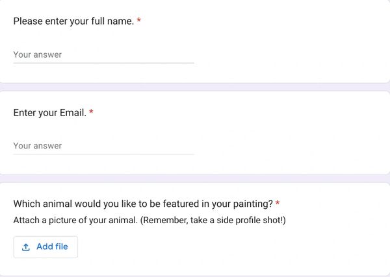Click the 'Which animal would you like' question text

coord(143,204)
